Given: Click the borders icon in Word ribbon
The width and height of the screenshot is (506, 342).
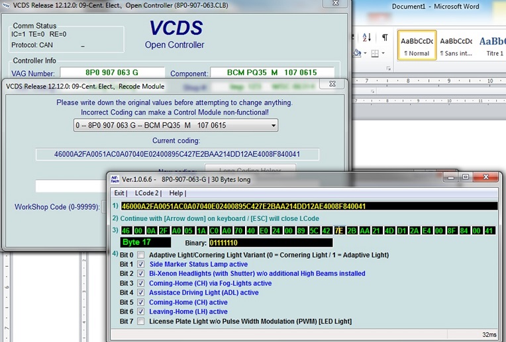Looking at the screenshot, I should coord(375,53).
